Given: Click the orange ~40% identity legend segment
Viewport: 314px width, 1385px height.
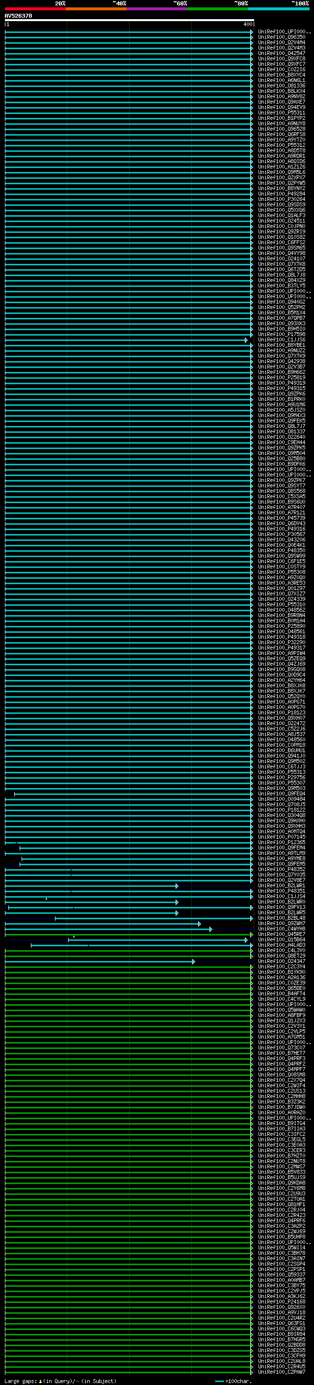Looking at the screenshot, I should pos(96,9).
